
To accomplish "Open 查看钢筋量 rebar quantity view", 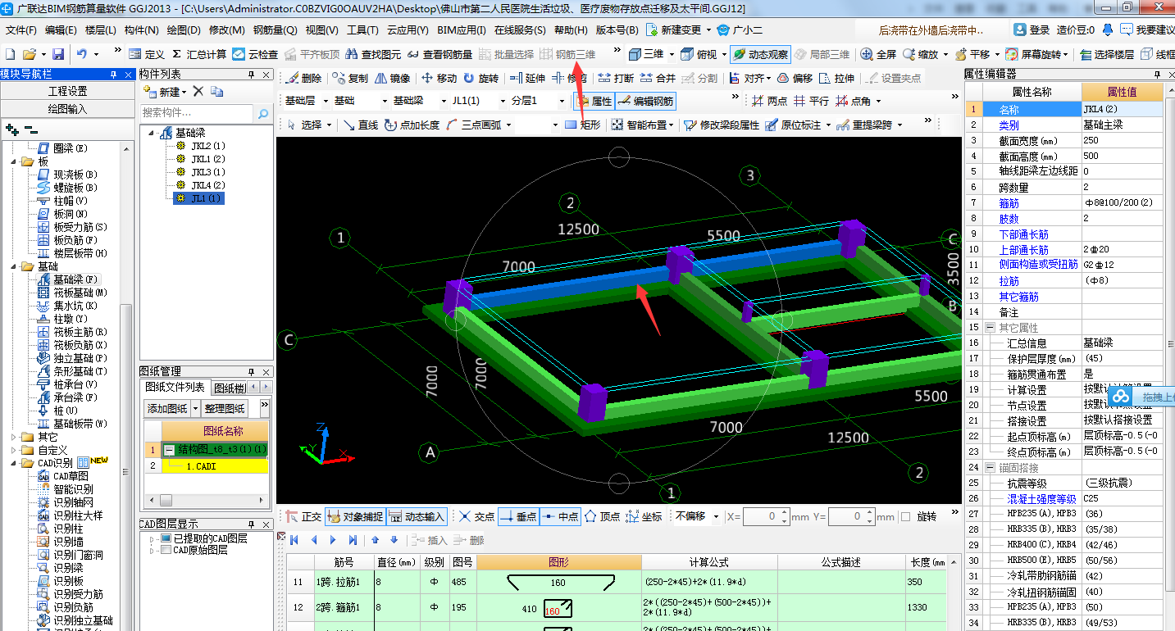I will [x=439, y=55].
